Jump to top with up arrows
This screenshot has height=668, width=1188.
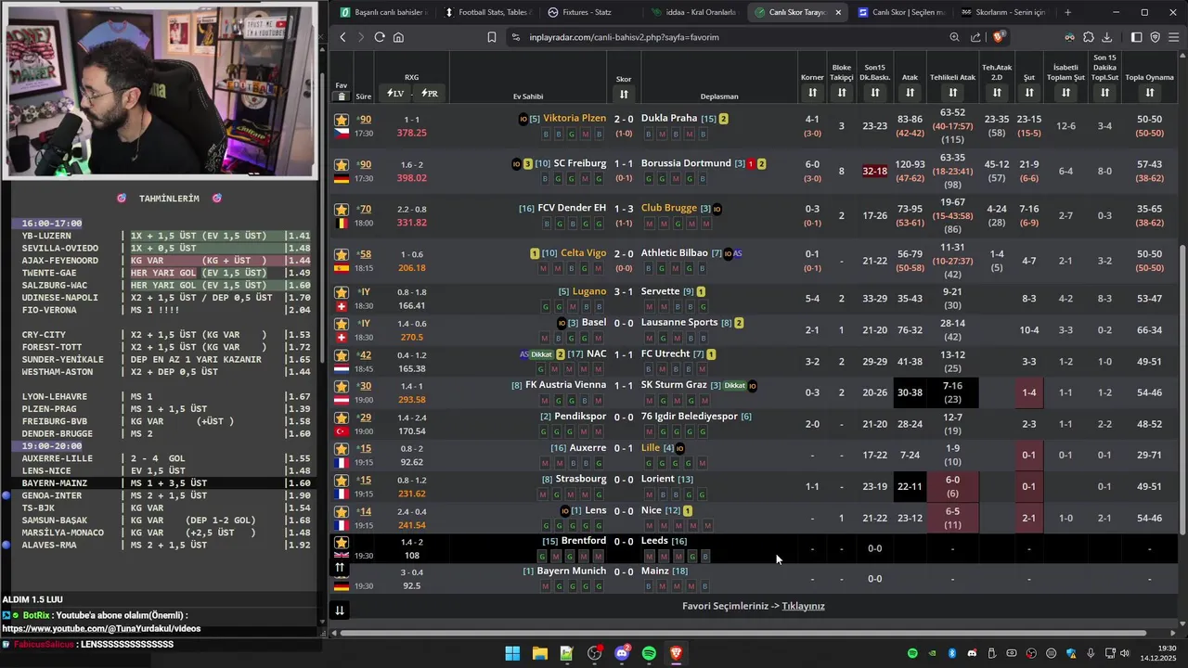(x=340, y=567)
